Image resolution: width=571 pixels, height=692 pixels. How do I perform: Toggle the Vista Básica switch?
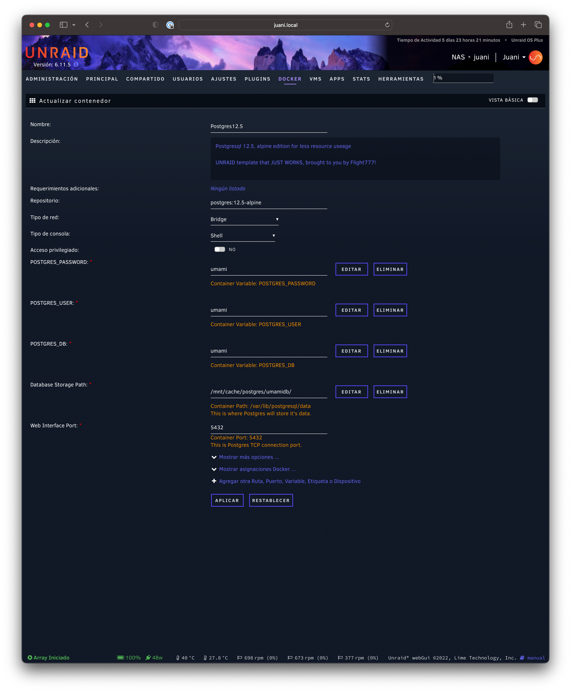(x=532, y=100)
